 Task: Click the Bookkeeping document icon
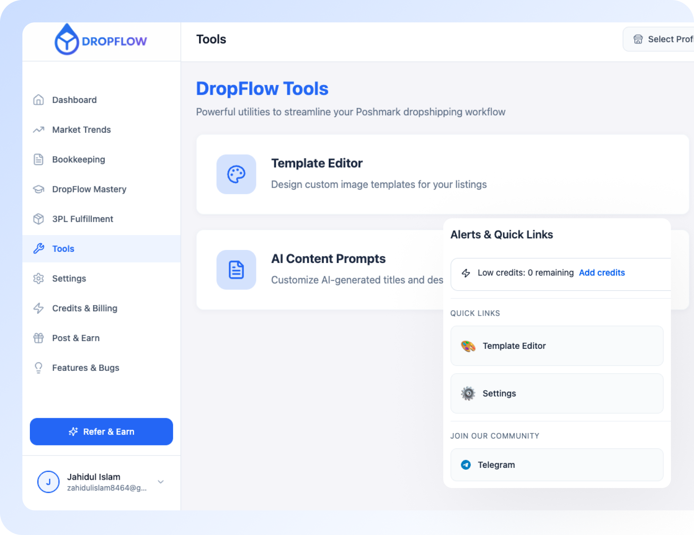[x=38, y=159]
